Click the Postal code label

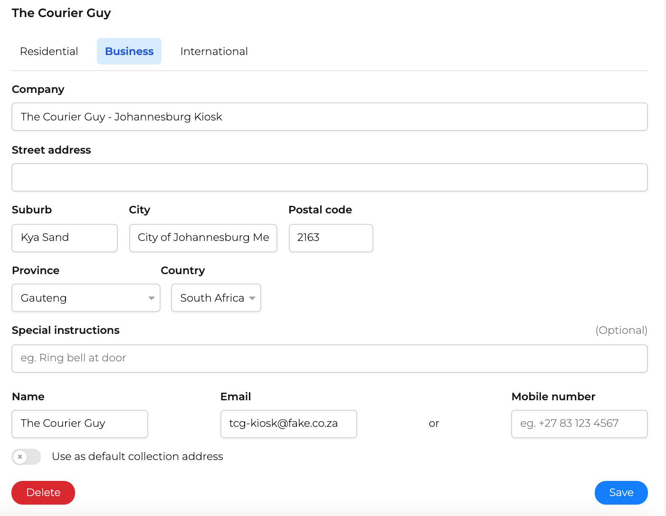320,210
